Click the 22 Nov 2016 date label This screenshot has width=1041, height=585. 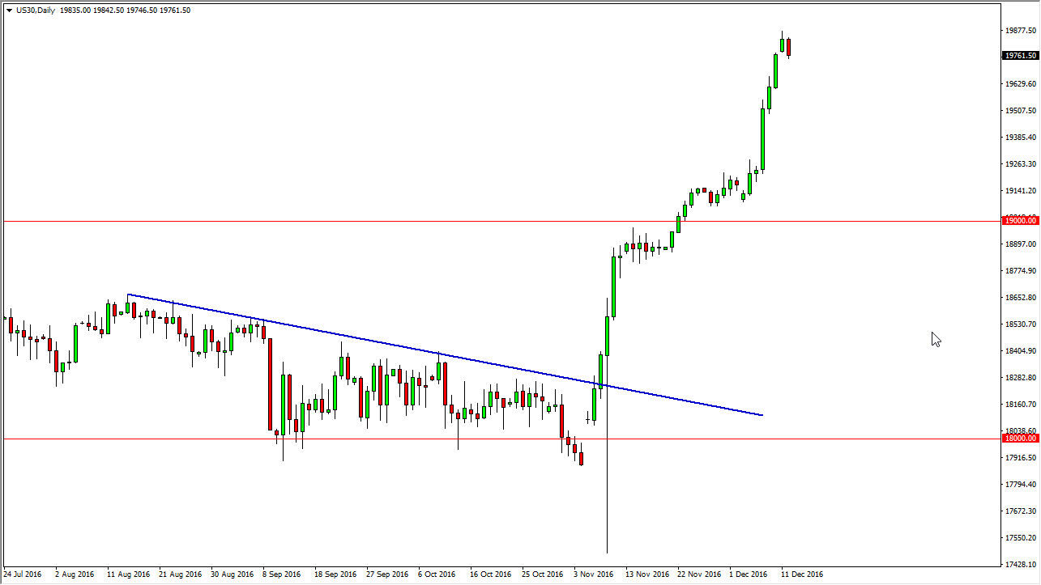pyautogui.click(x=698, y=574)
